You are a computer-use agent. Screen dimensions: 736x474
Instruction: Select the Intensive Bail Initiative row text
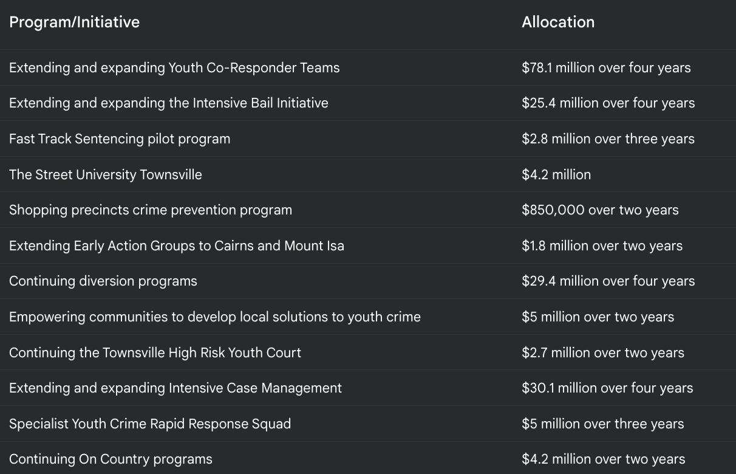coord(168,103)
